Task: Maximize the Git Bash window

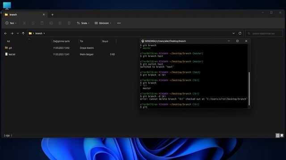Action: tap(237, 41)
